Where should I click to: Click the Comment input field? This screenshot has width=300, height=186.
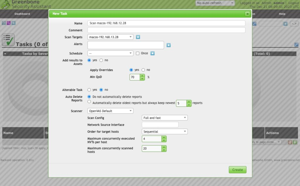point(166,30)
